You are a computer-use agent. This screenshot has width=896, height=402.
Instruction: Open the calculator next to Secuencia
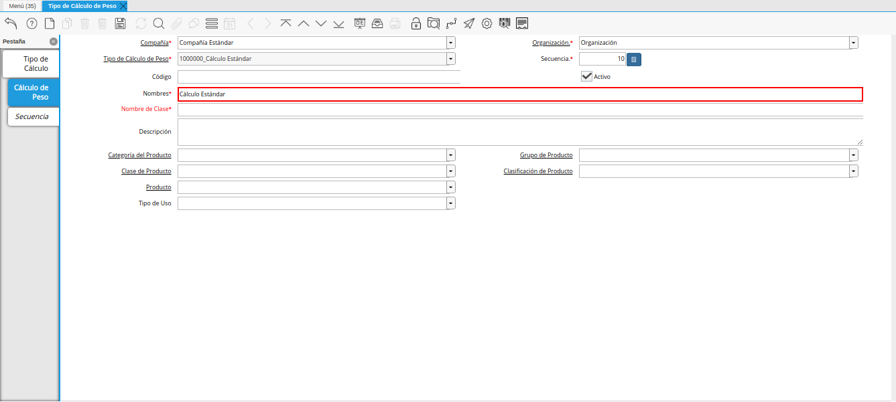click(x=634, y=59)
